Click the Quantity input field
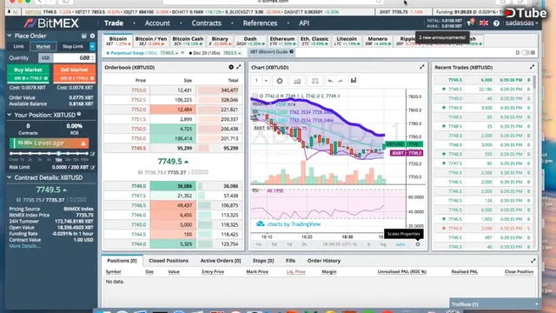This screenshot has width=556, height=313. [72, 58]
